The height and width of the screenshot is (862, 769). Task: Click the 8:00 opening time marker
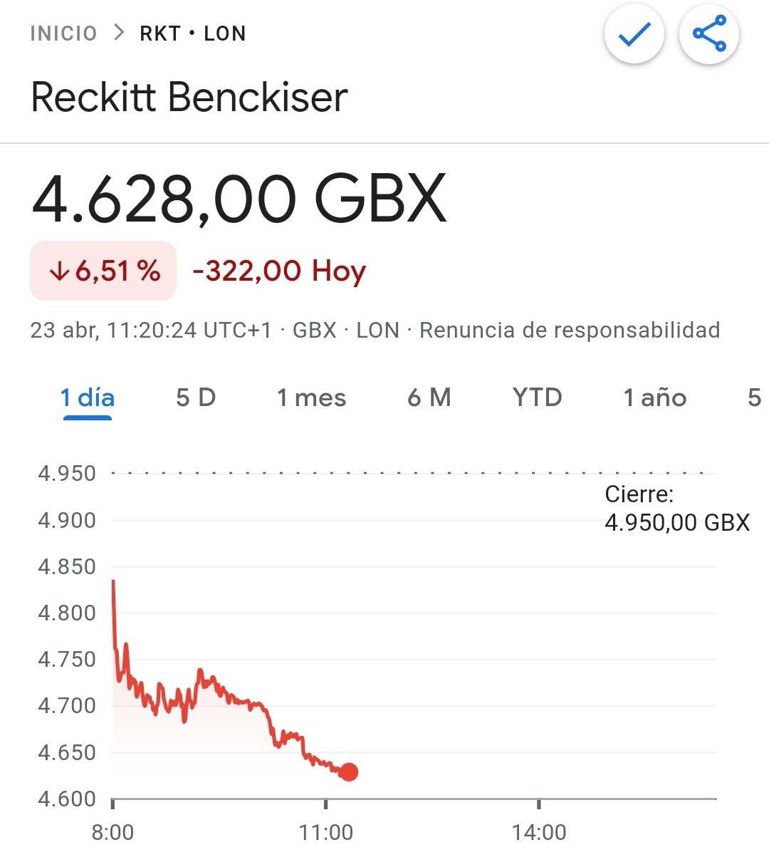pyautogui.click(x=113, y=832)
